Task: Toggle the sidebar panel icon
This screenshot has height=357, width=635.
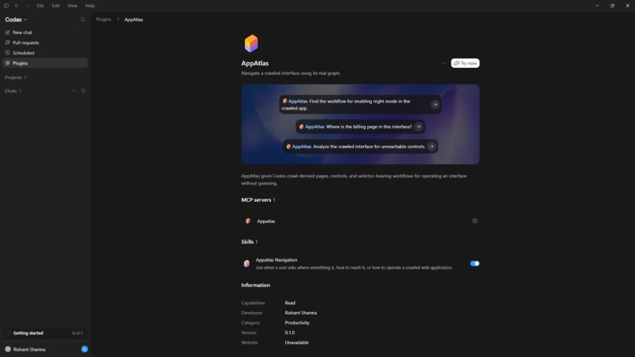Action: (6, 6)
